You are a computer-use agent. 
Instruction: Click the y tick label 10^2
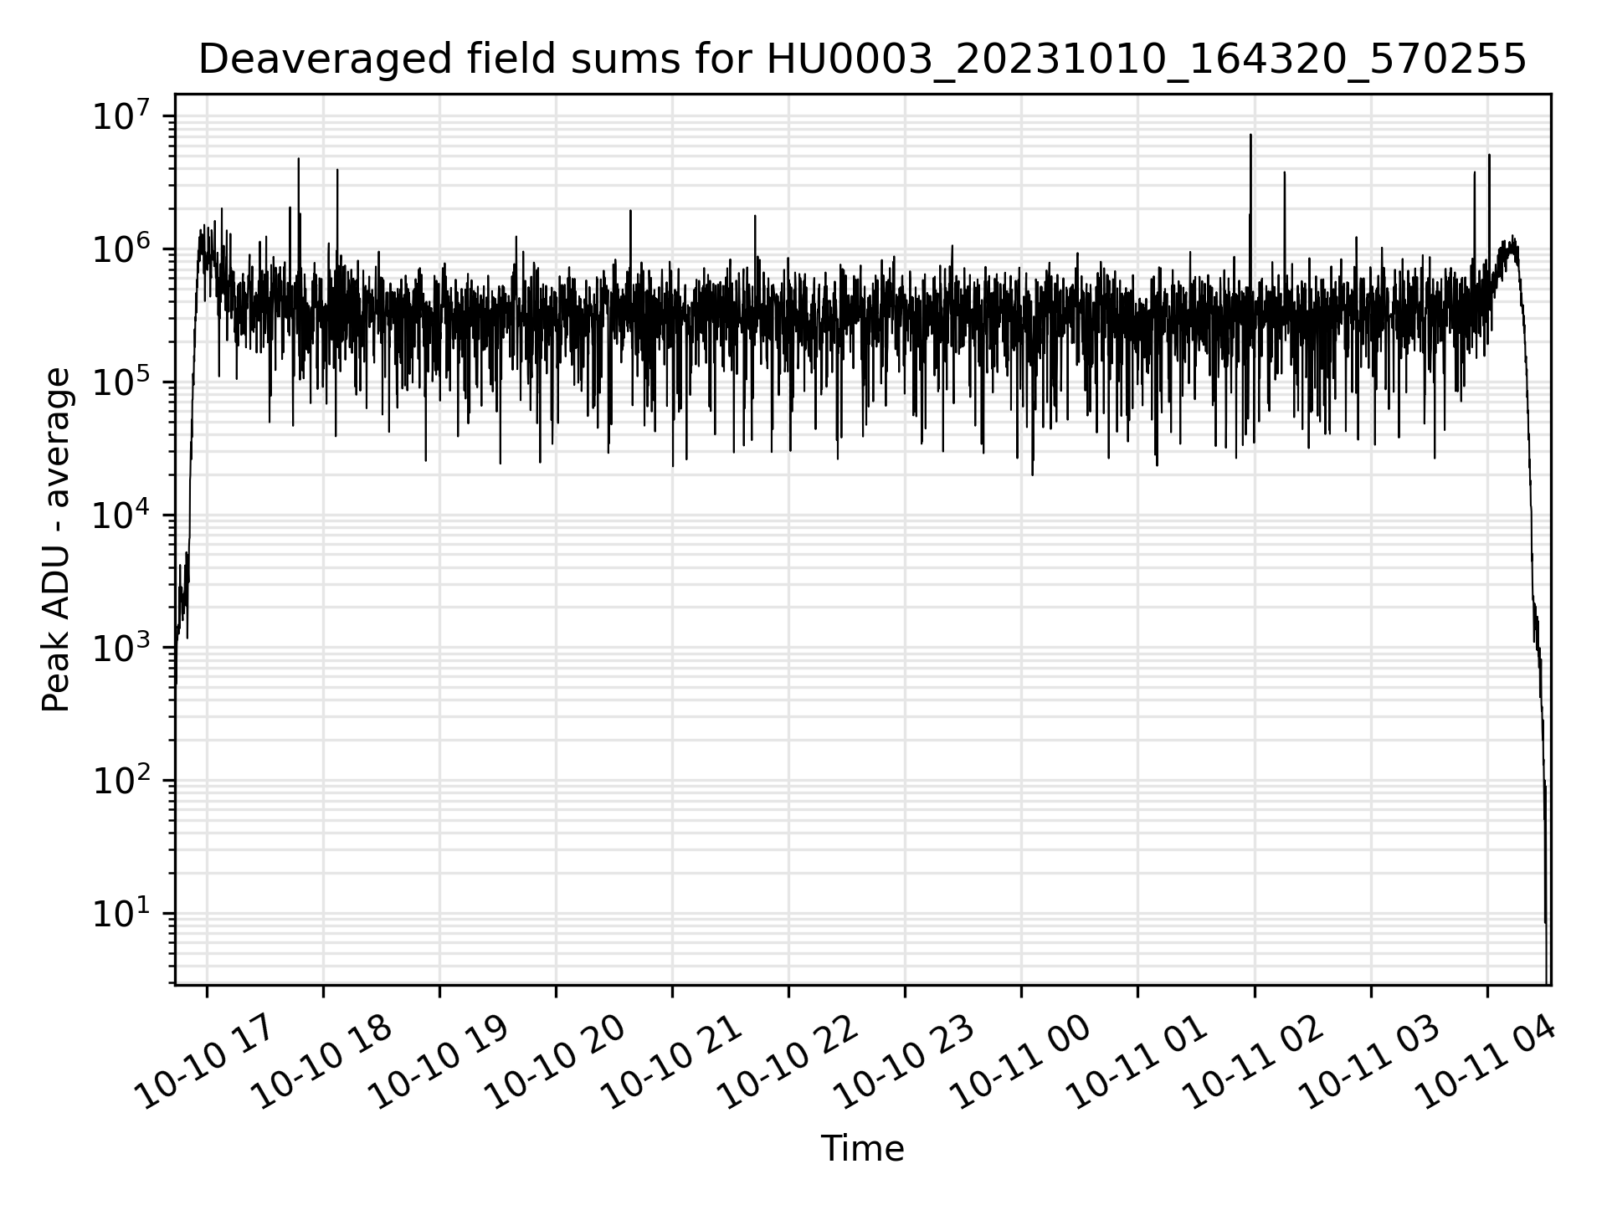point(122,780)
